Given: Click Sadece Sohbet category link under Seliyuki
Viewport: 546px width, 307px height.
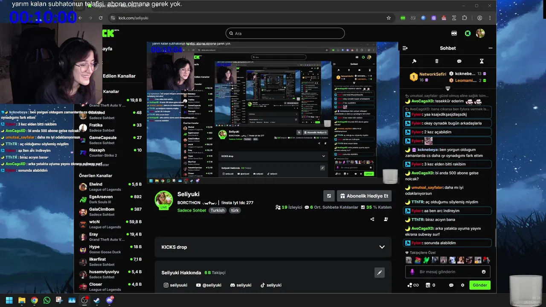Looking at the screenshot, I should point(192,210).
